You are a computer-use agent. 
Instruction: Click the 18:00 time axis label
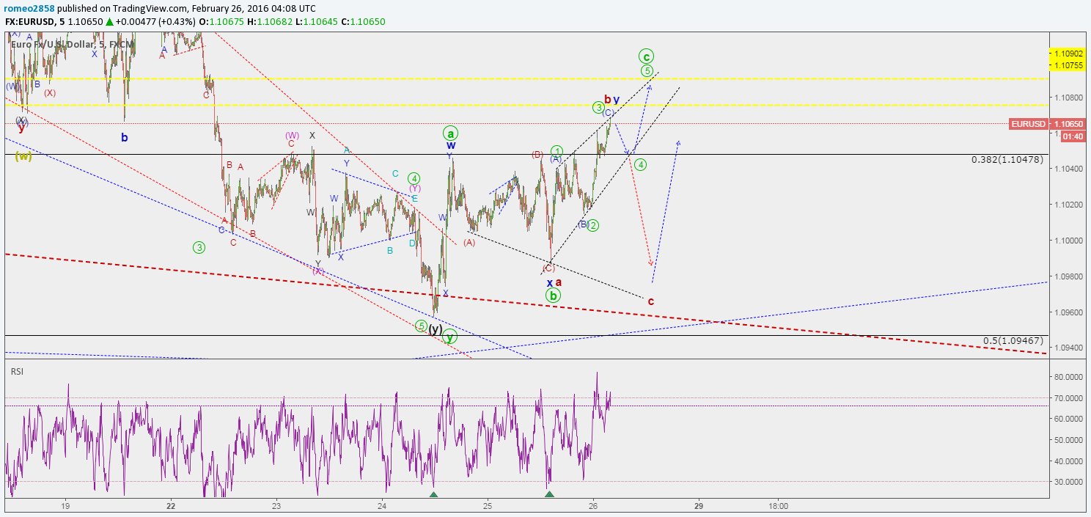[x=779, y=506]
